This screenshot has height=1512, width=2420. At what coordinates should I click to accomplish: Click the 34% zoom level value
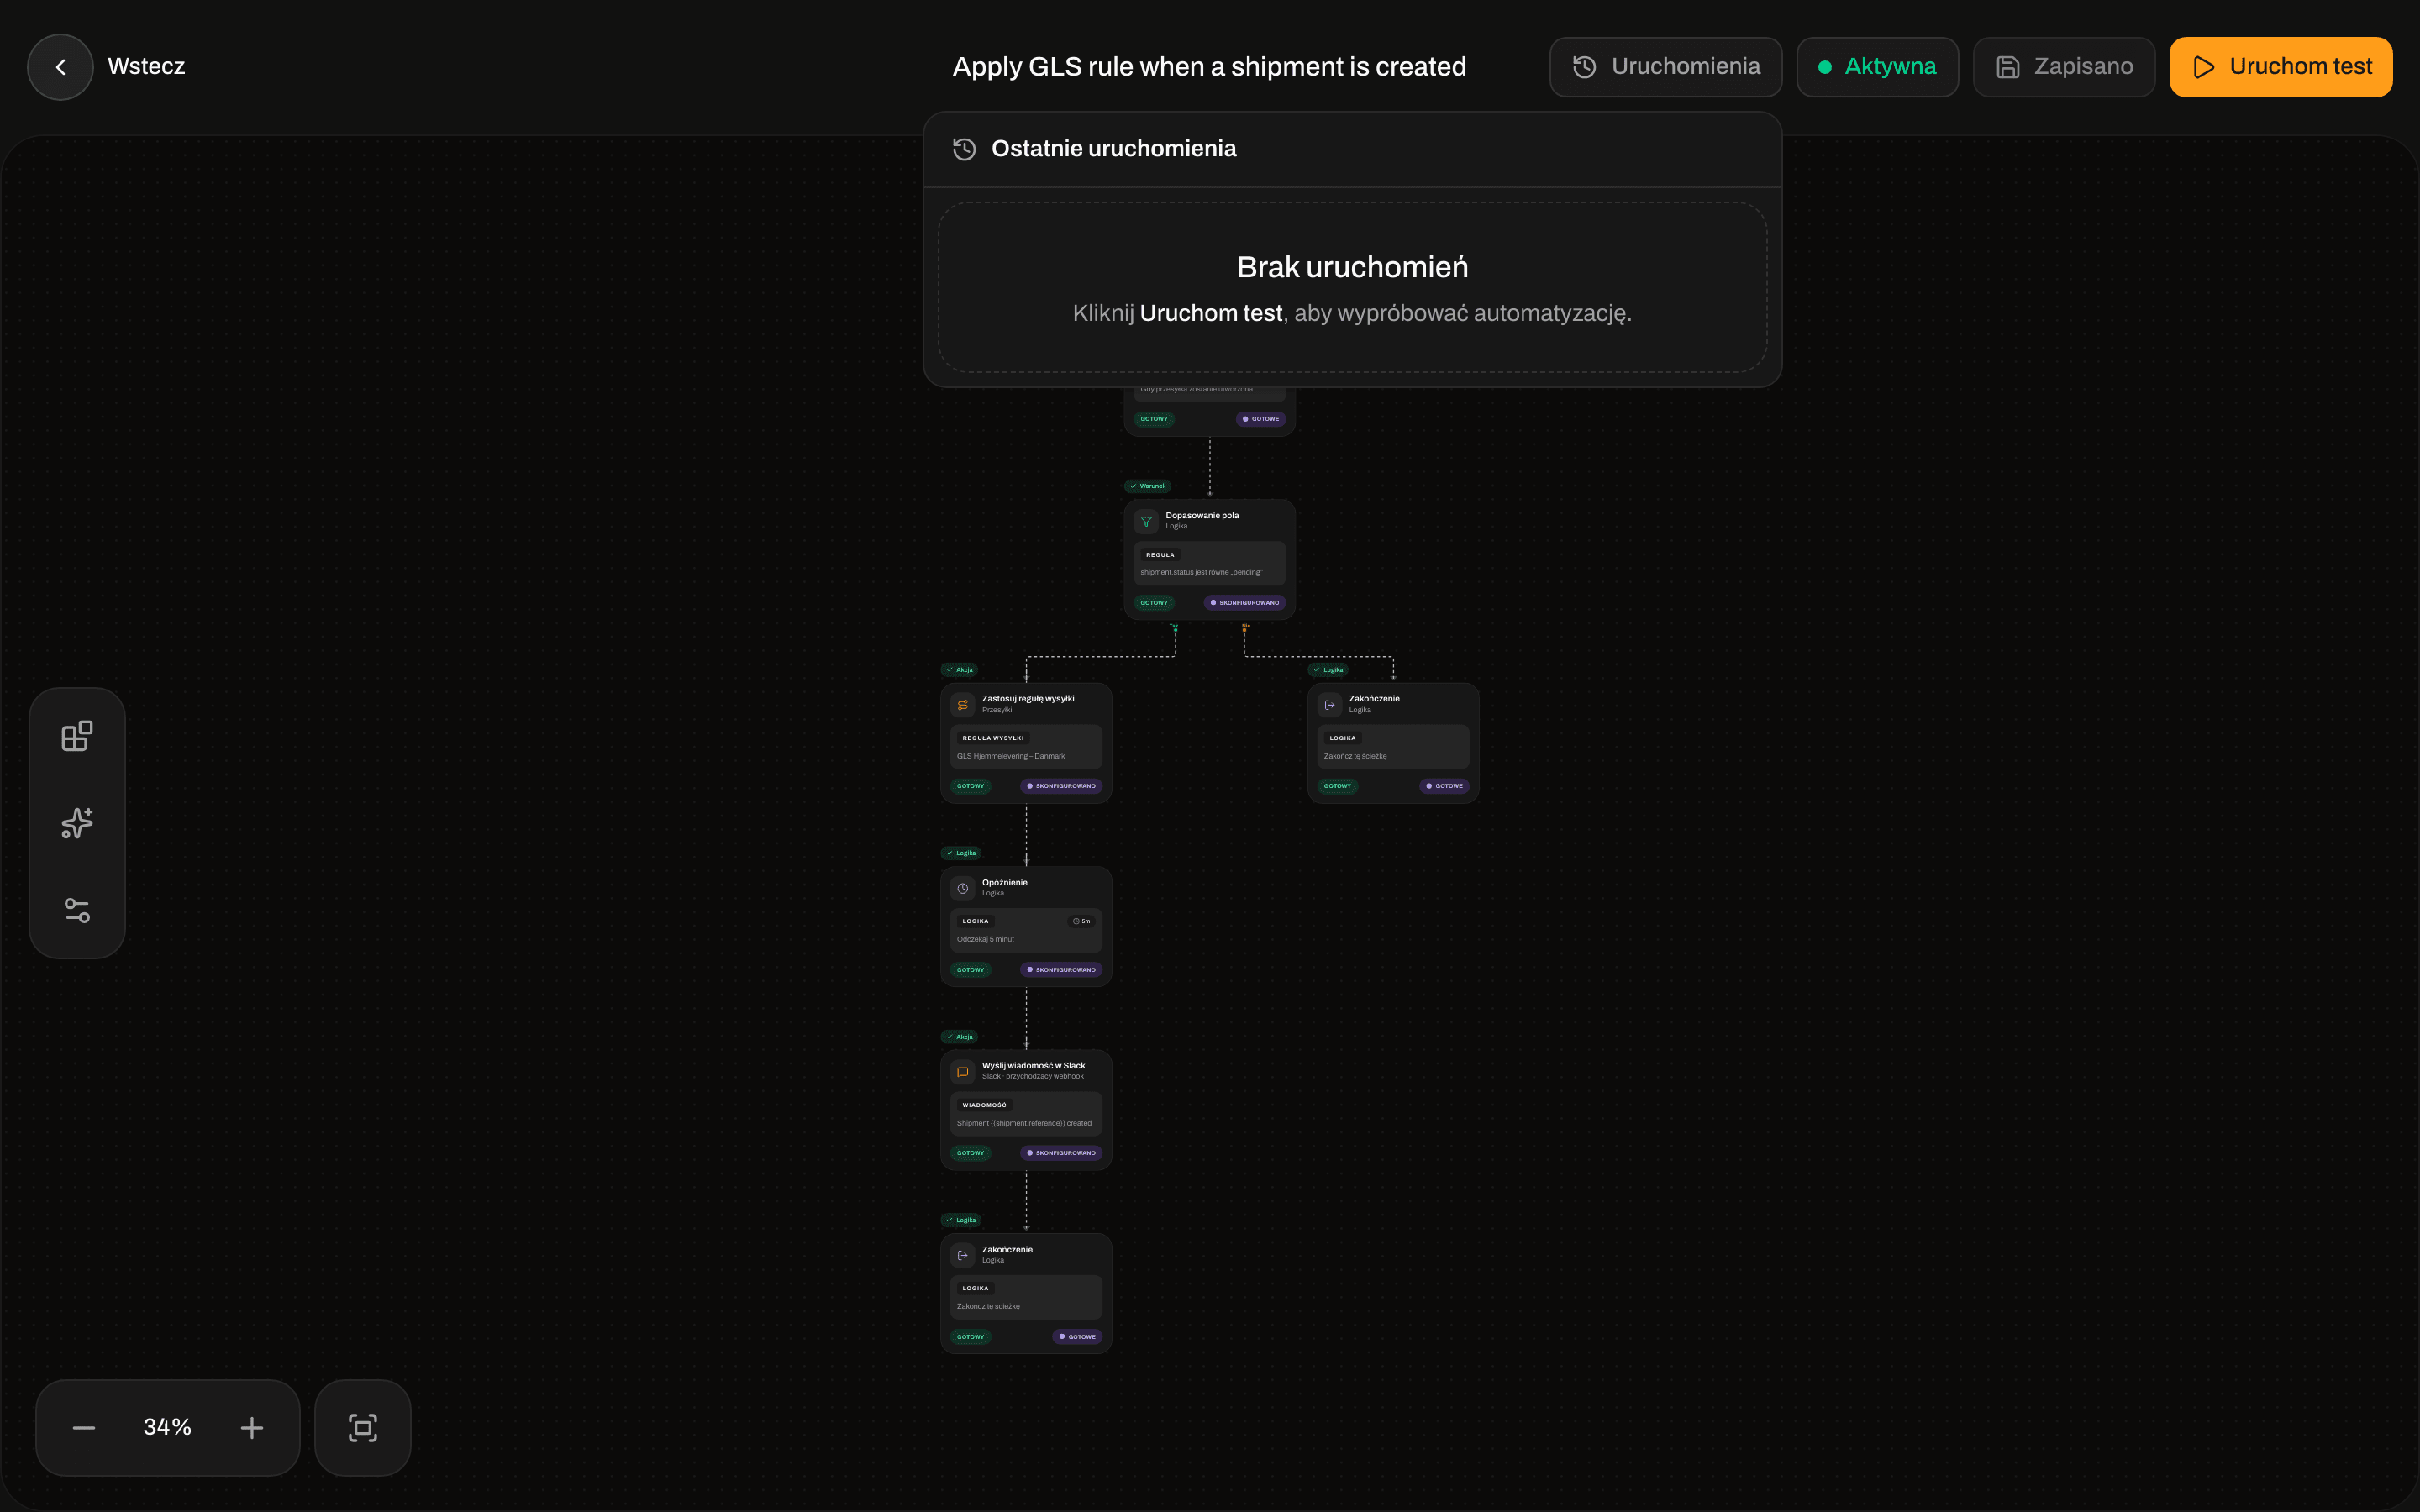(x=167, y=1427)
